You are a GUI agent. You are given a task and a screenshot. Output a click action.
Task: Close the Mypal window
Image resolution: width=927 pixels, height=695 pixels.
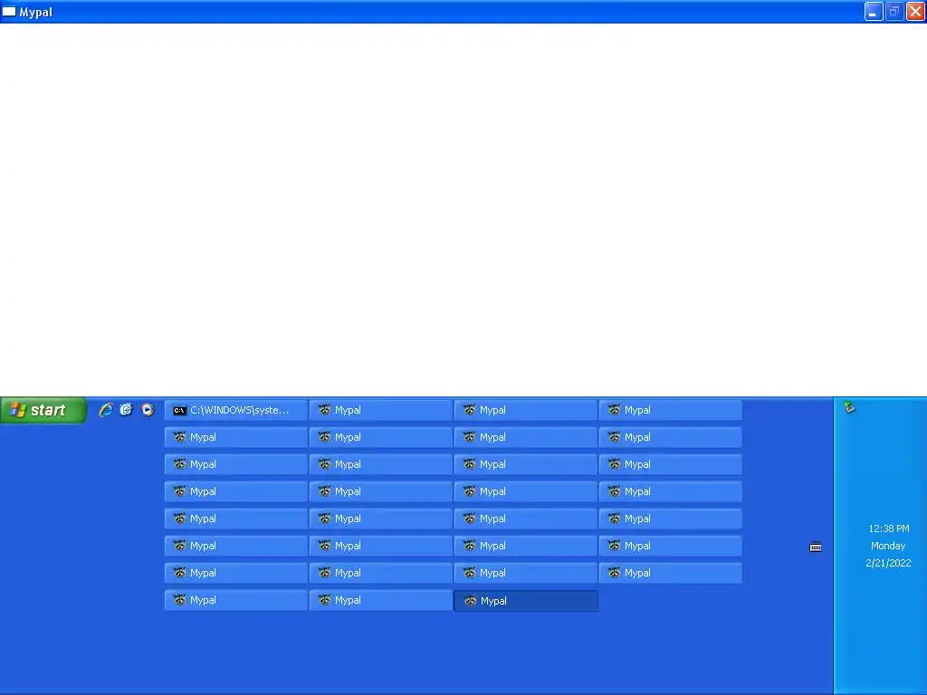[x=915, y=11]
